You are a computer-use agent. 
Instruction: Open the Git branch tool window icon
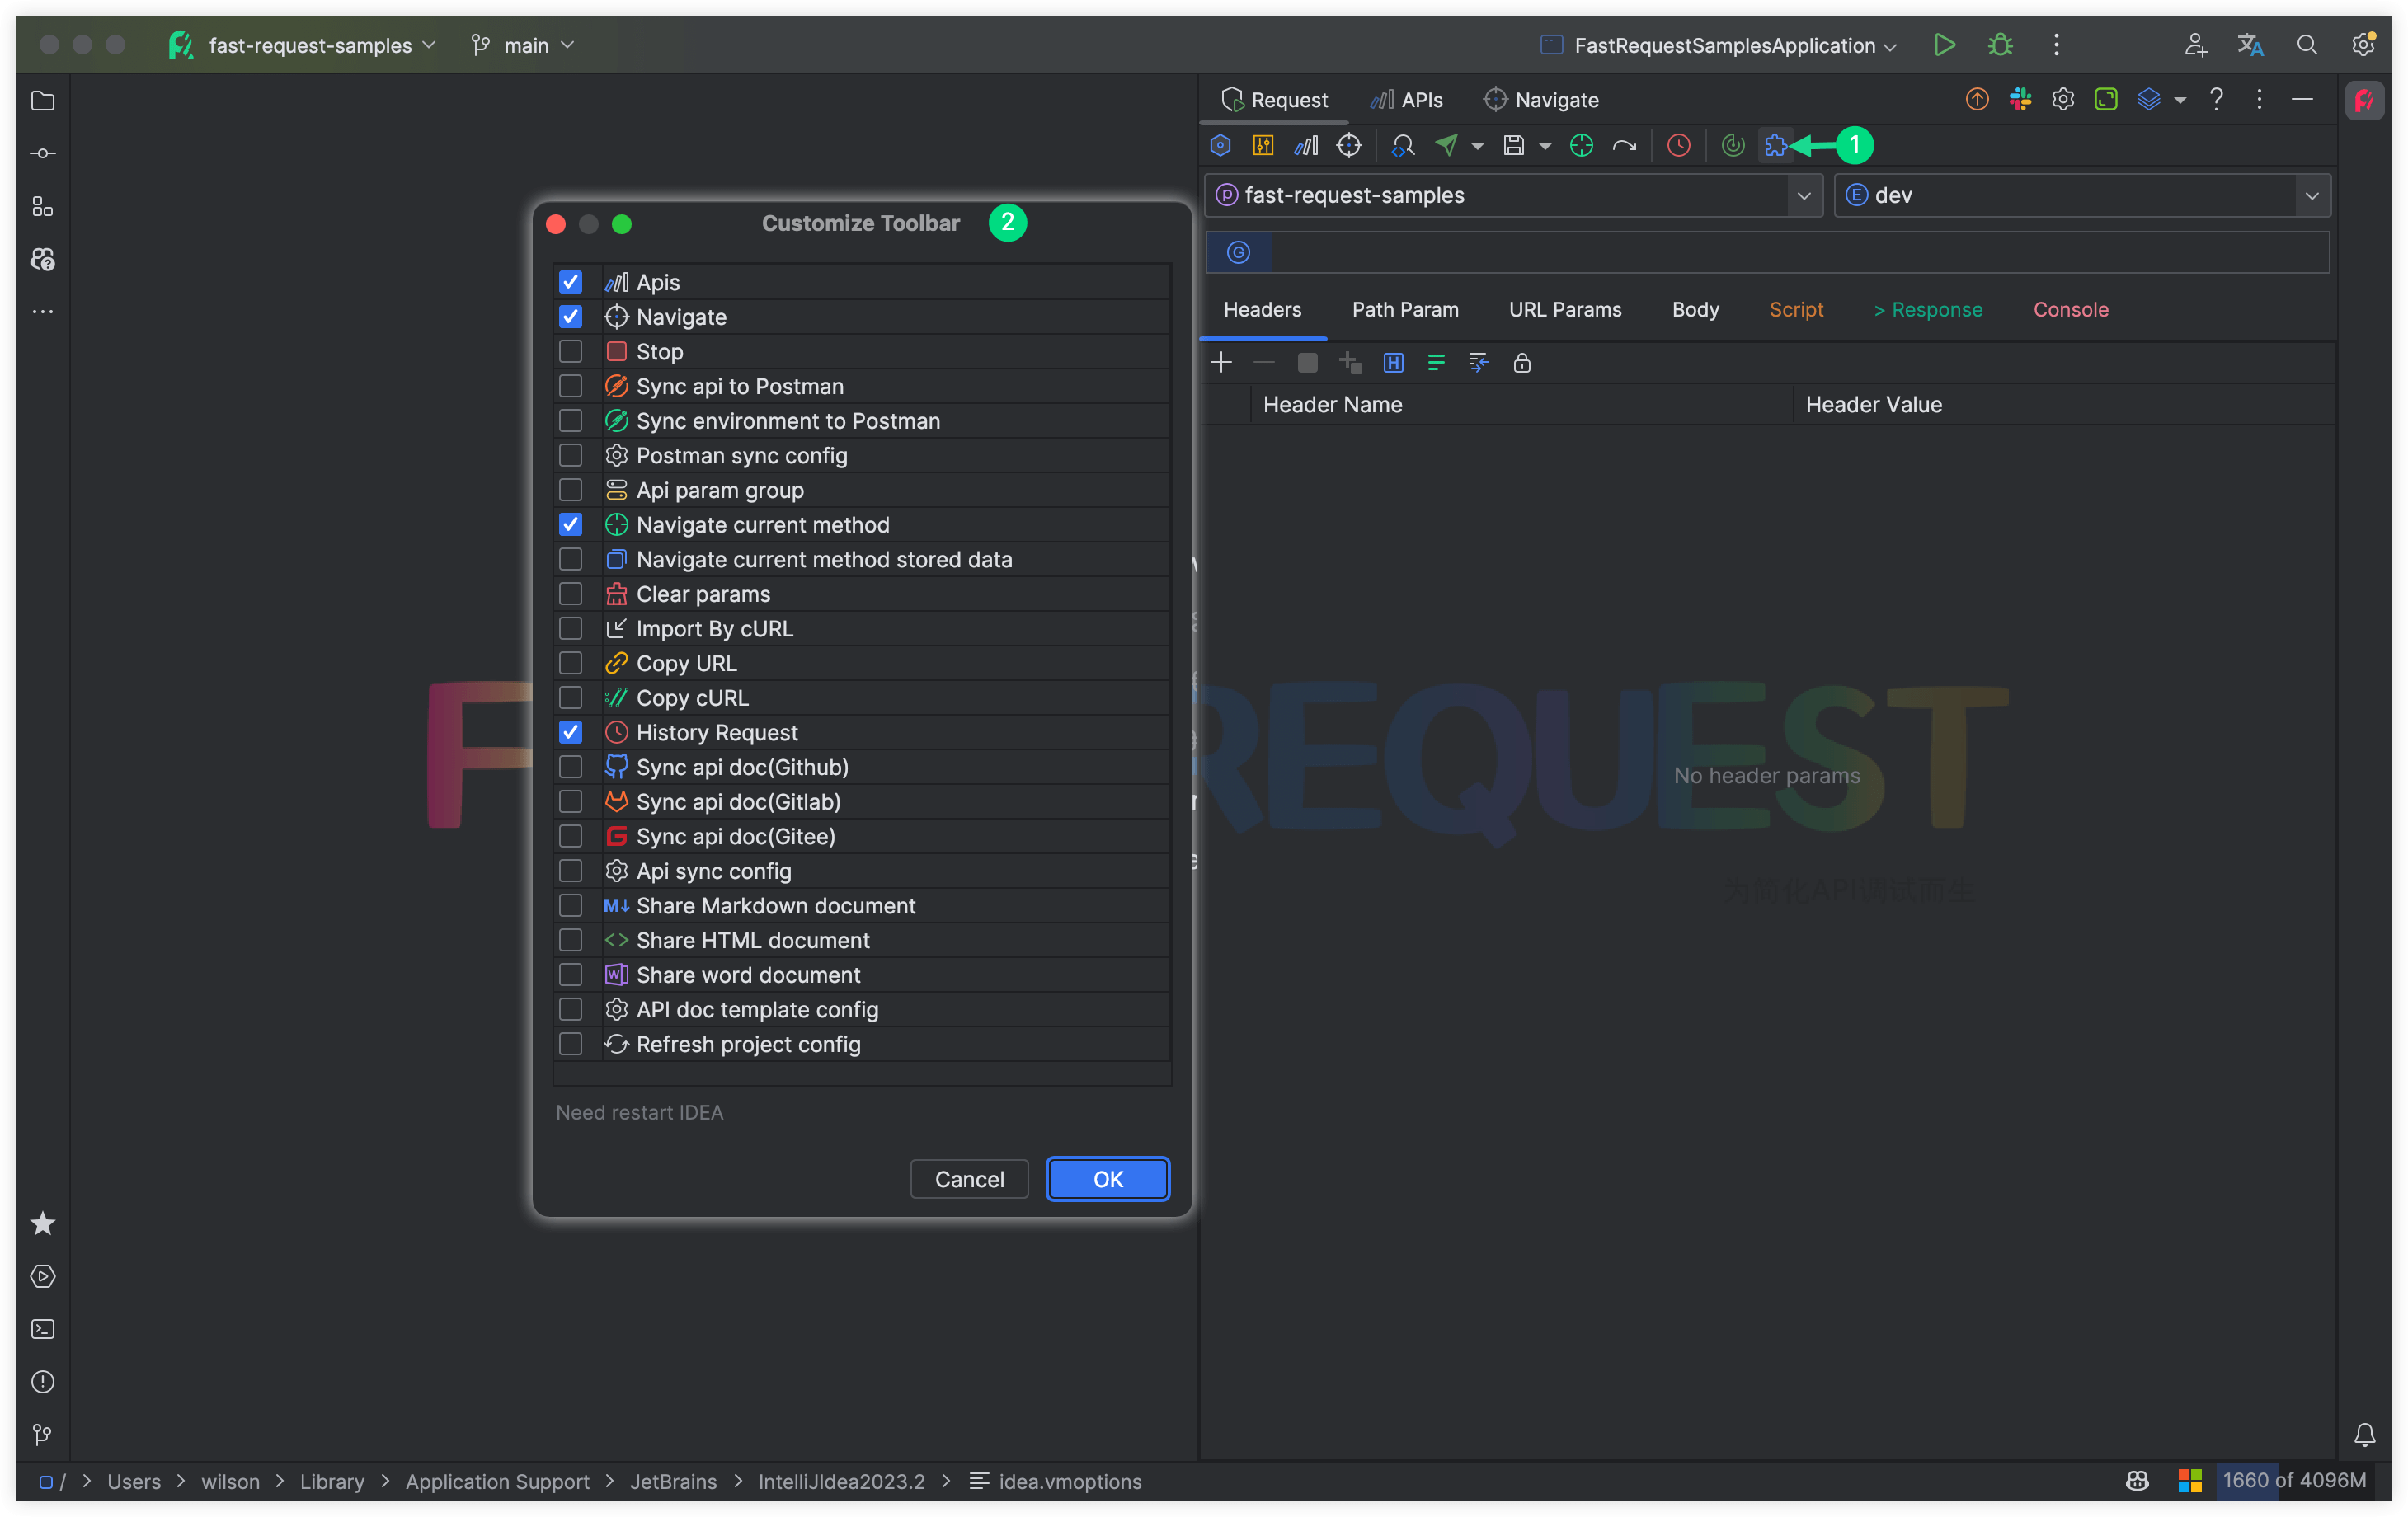43,1434
